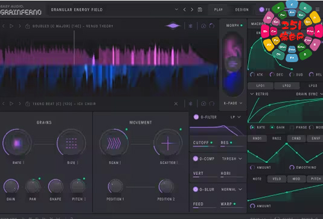This screenshot has width=323, height=219.
Task: Play the Doubles (C Major) sample
Action: (x=11, y=26)
